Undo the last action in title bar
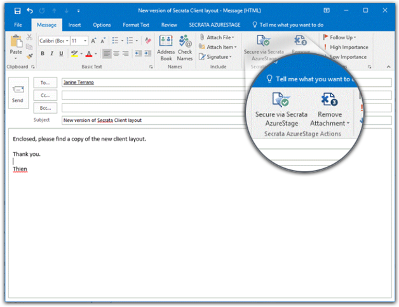Screen dimensions: 399x307 pyautogui.click(x=30, y=11)
